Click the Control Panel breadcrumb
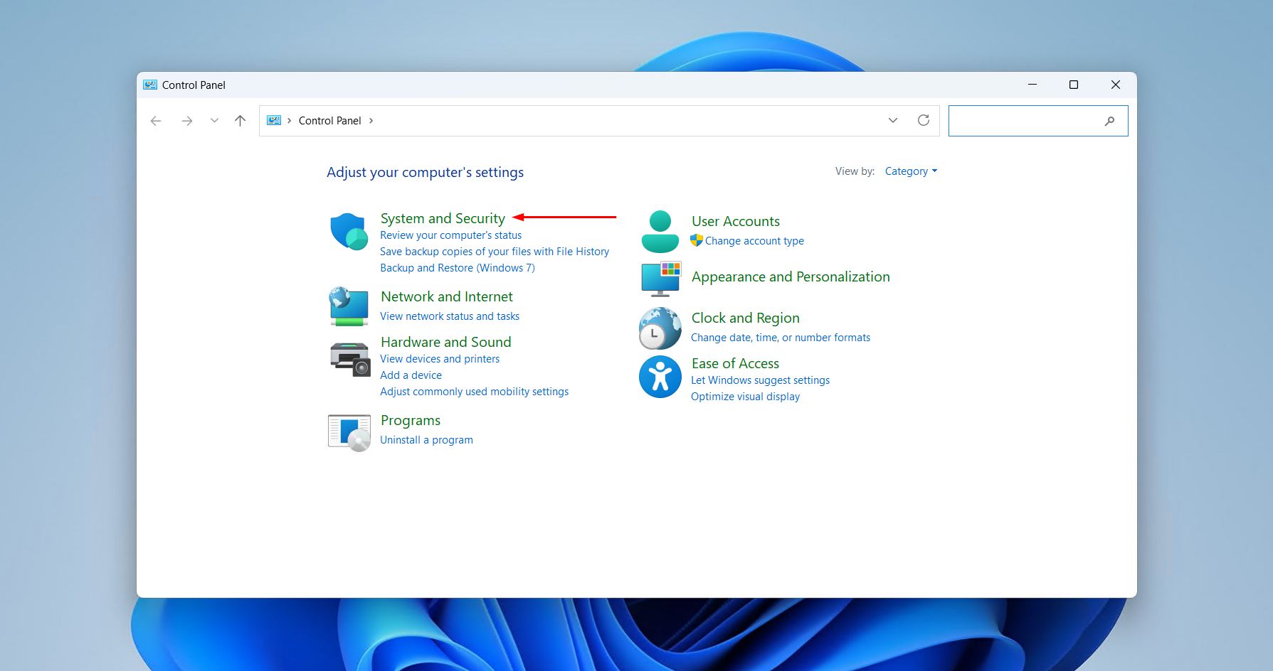 [330, 121]
